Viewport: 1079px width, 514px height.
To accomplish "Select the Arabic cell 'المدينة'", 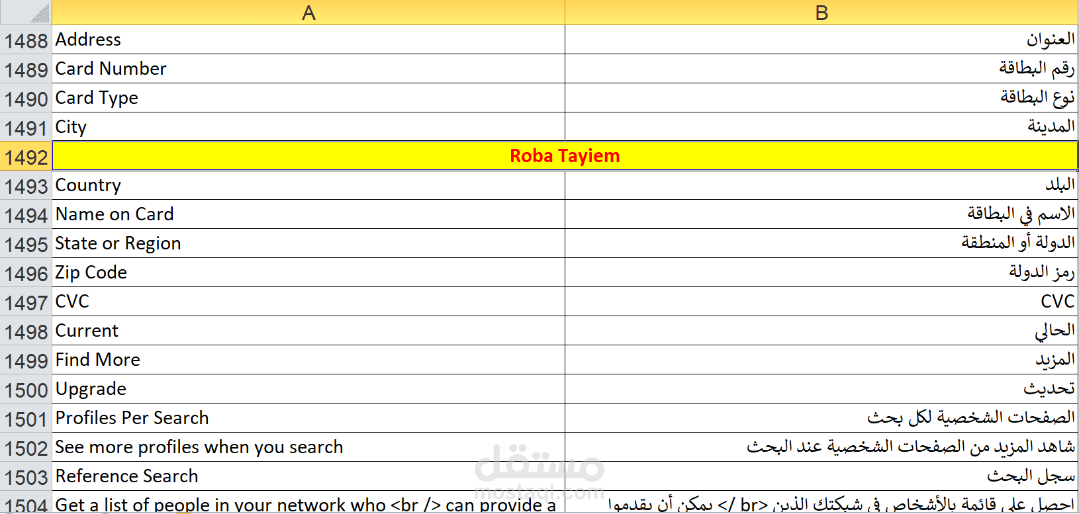I will click(x=821, y=128).
